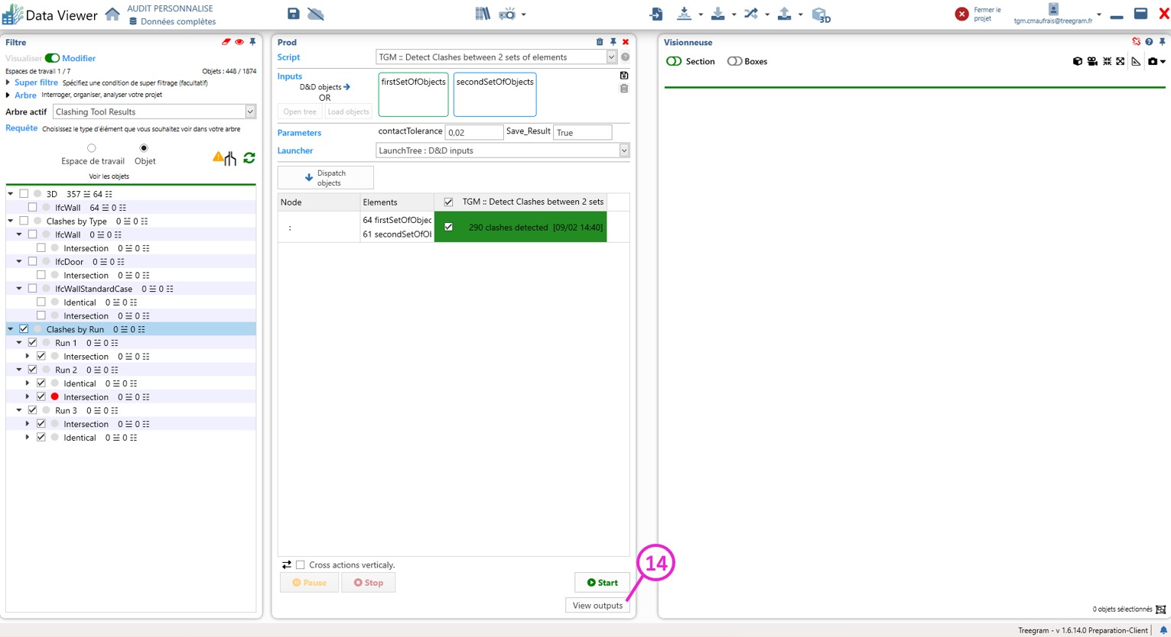Toggle the Boxes switch
The height and width of the screenshot is (637, 1171).
coord(734,61)
